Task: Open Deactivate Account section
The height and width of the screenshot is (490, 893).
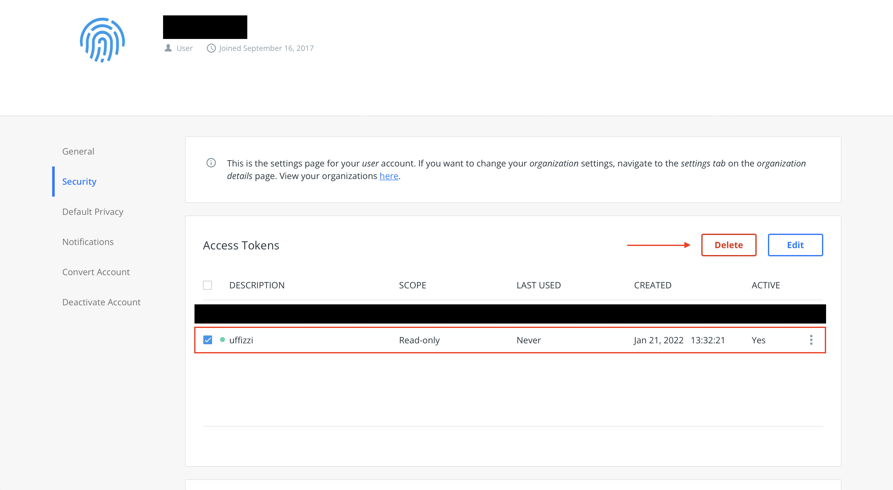Action: tap(101, 302)
